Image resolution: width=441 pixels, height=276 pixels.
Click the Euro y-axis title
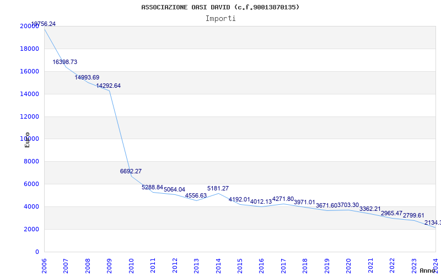(27, 140)
